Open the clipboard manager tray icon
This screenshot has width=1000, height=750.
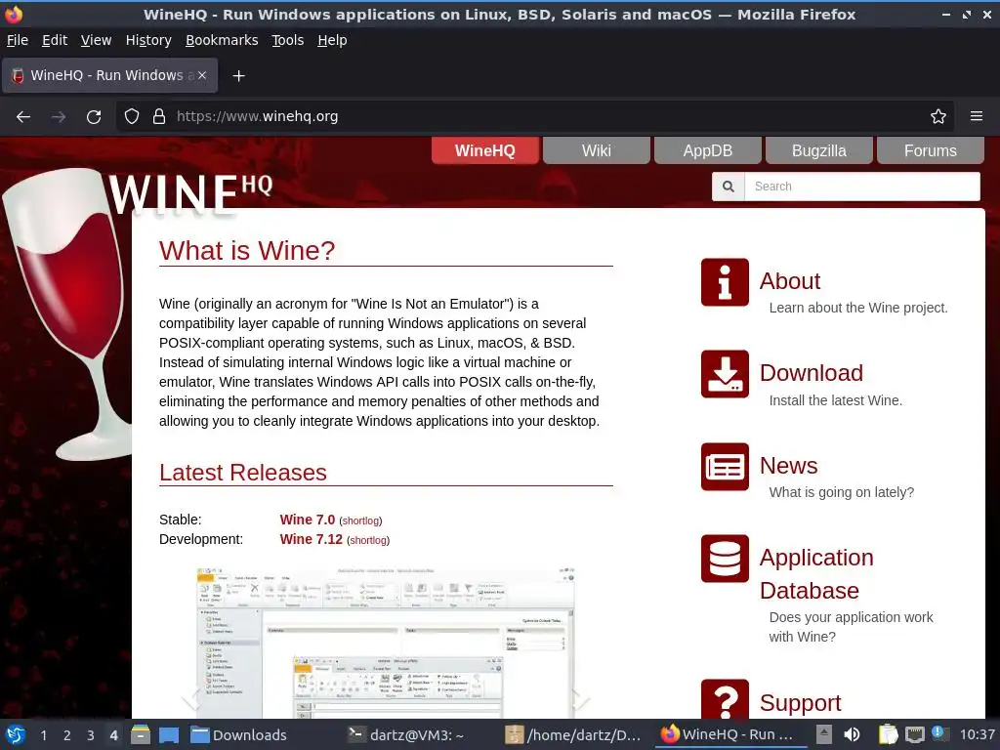pos(888,734)
